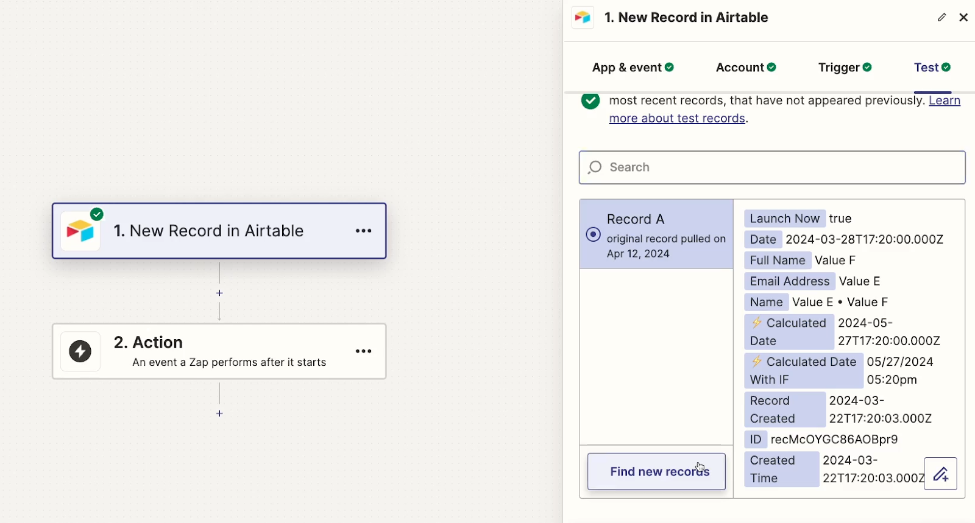The image size is (975, 523).
Task: Click the green success checkmark icon
Action: 590,101
